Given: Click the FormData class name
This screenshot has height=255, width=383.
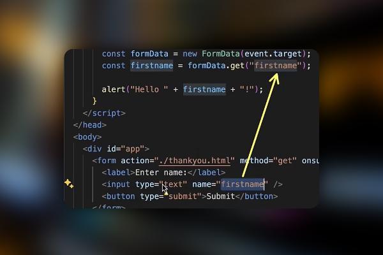Looking at the screenshot, I should pyautogui.click(x=221, y=54).
